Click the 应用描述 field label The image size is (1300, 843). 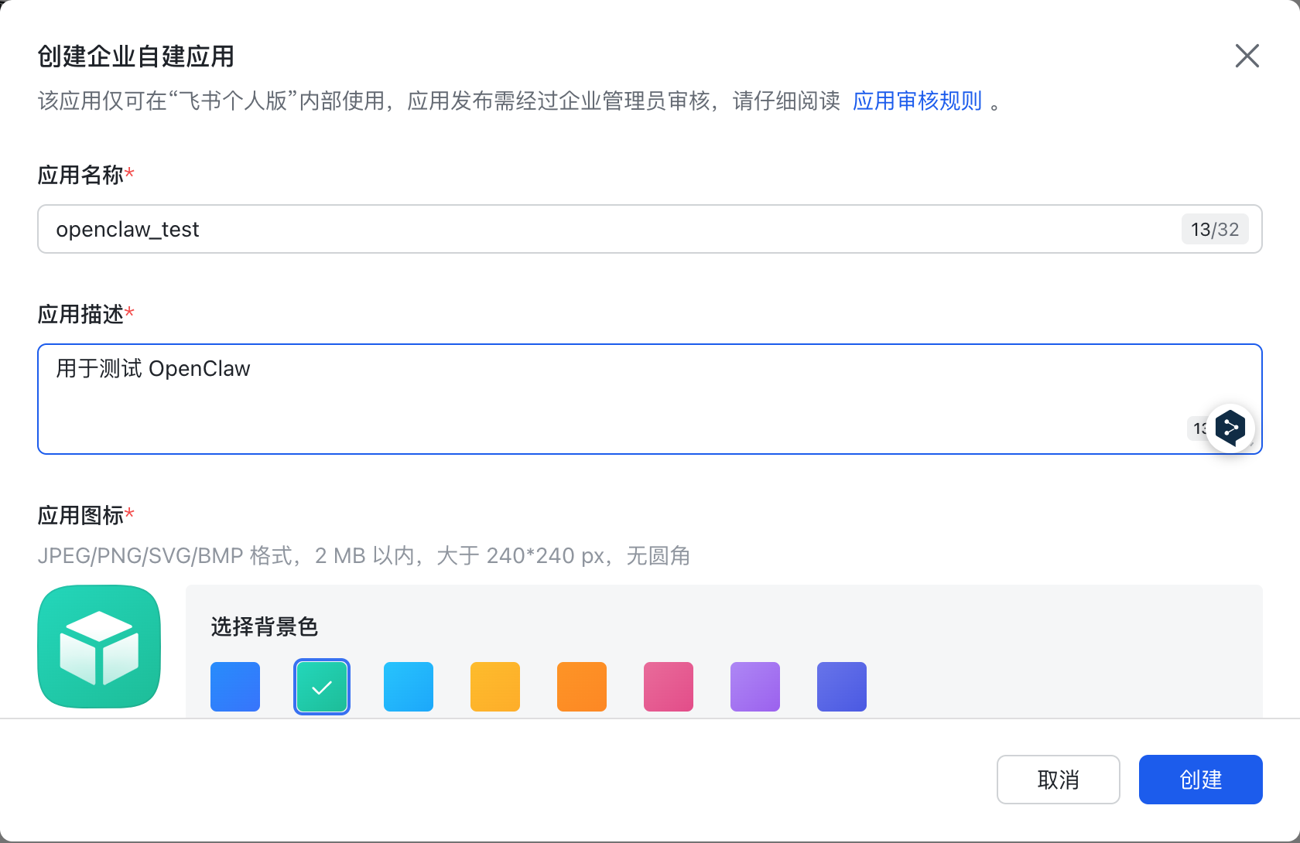tap(80, 314)
